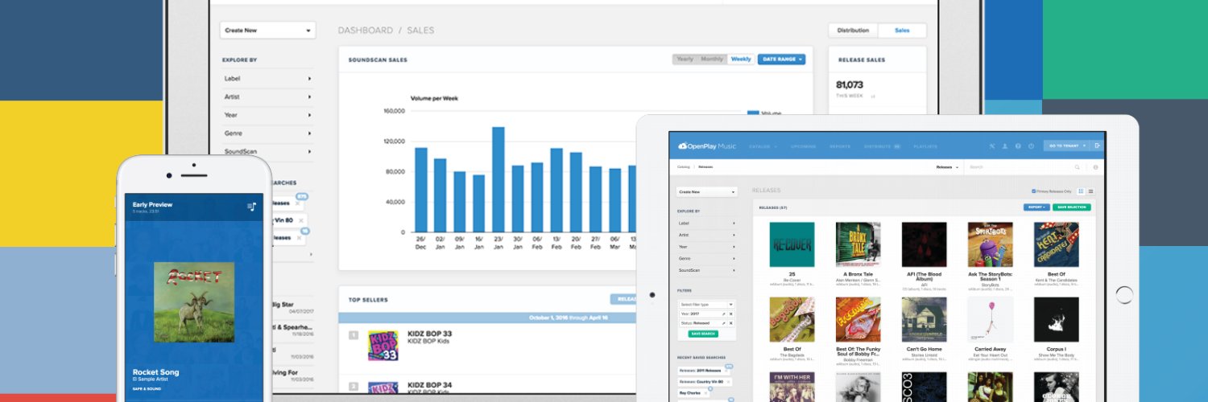Open the Date Range dropdown

tap(781, 59)
